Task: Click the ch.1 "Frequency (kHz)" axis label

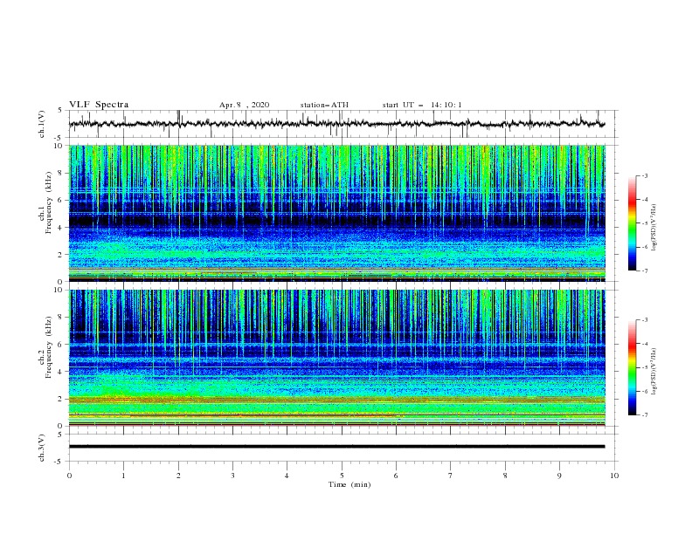Action: coord(49,203)
